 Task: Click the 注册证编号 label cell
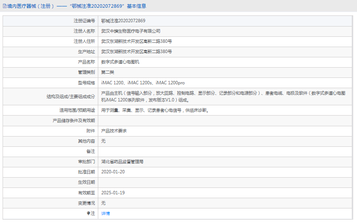click(x=84, y=21)
